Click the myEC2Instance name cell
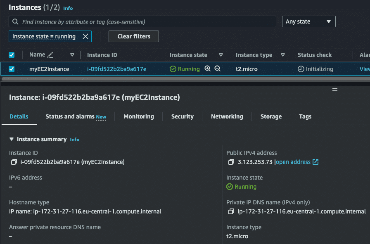Screen dimensions: 370x244 49,69
